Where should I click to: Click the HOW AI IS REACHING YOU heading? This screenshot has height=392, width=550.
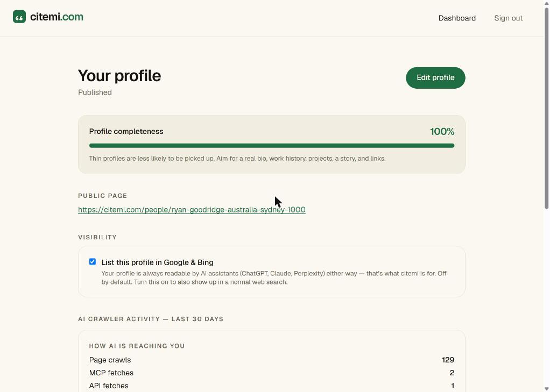[137, 346]
